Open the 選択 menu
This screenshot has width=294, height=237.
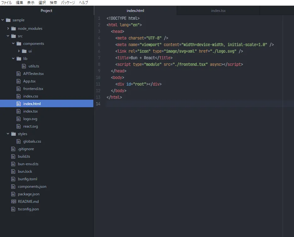tap(42, 3)
